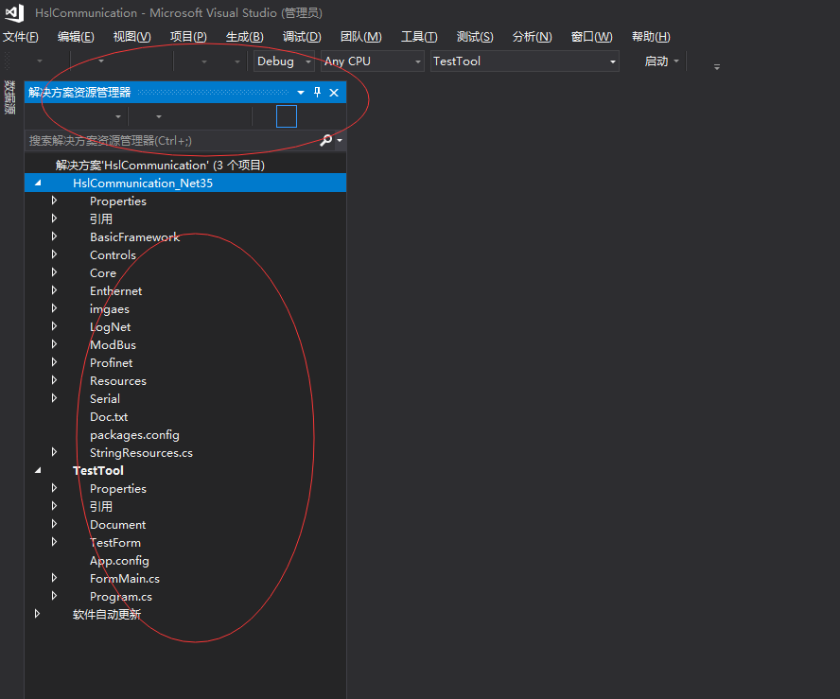Open the 团队(M) menu
Screen dimensions: 840x699
(361, 37)
